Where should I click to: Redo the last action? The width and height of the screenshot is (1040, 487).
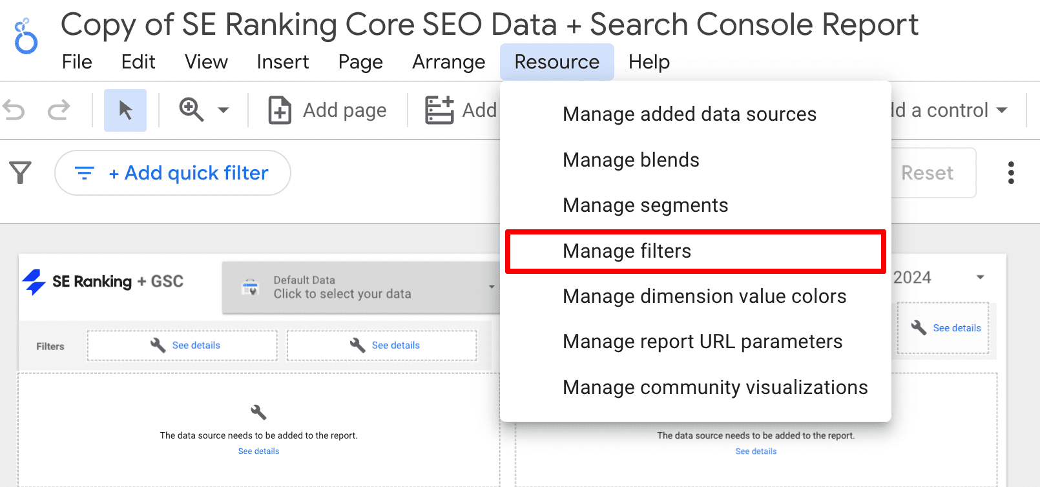tap(59, 110)
